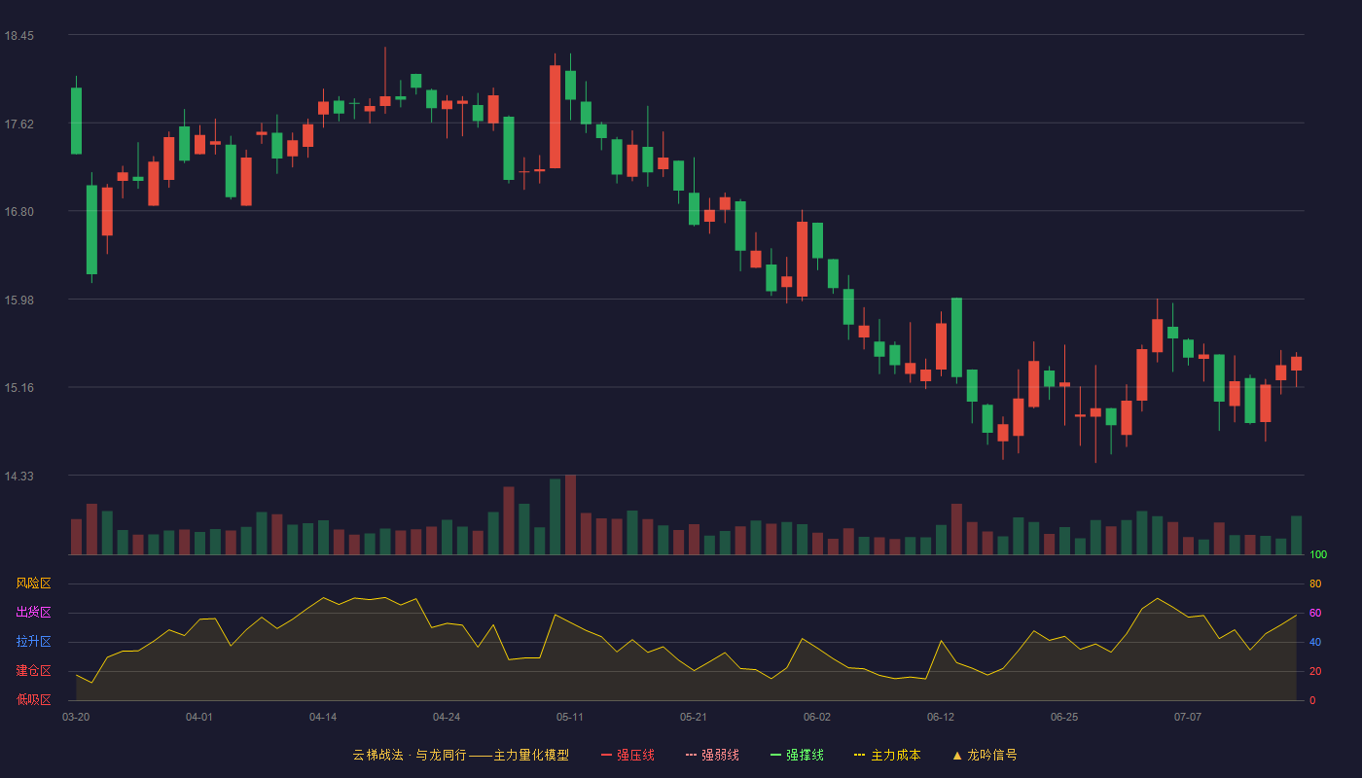1362x778 pixels.
Task: Click the 14.33 price axis label
Action: 19,477
